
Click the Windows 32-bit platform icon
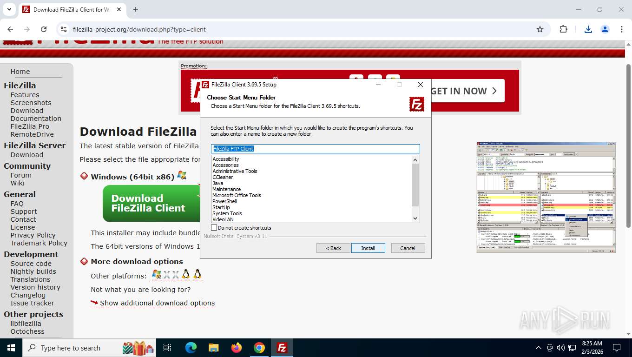point(157,275)
